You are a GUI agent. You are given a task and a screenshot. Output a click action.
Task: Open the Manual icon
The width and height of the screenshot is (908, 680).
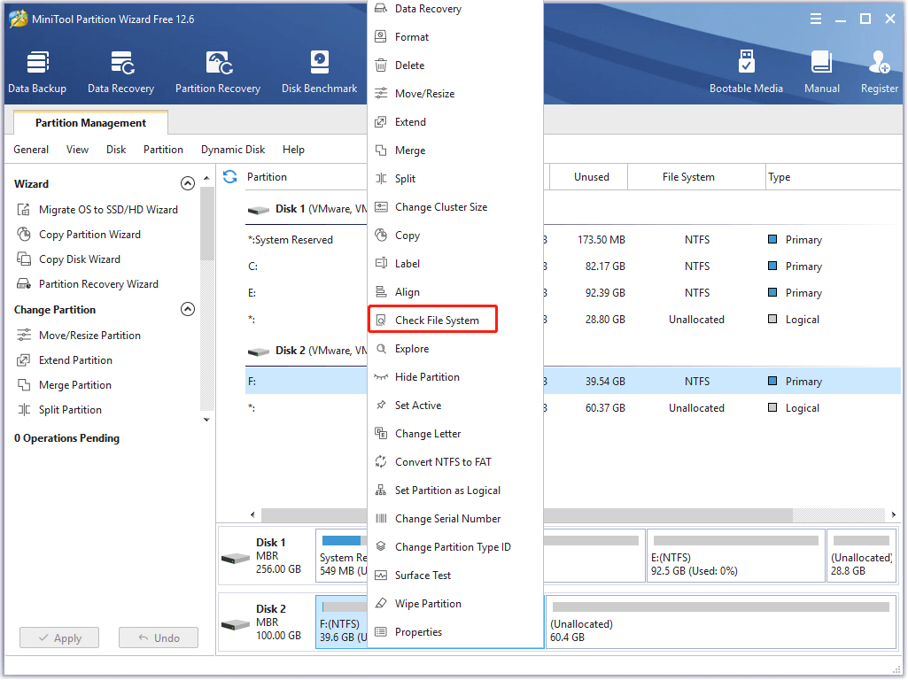point(821,72)
